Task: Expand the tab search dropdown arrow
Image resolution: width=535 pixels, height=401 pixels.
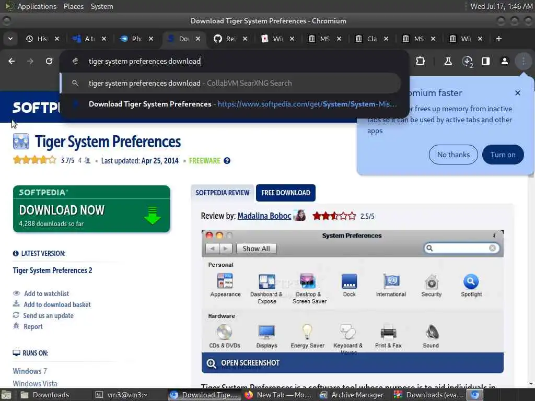Action: [10, 39]
